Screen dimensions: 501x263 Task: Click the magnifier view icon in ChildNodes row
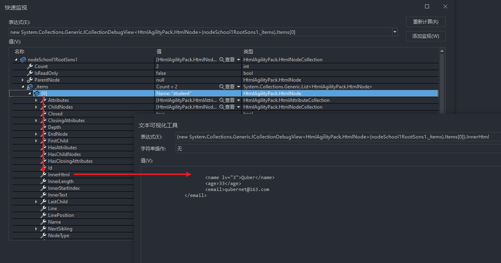222,107
